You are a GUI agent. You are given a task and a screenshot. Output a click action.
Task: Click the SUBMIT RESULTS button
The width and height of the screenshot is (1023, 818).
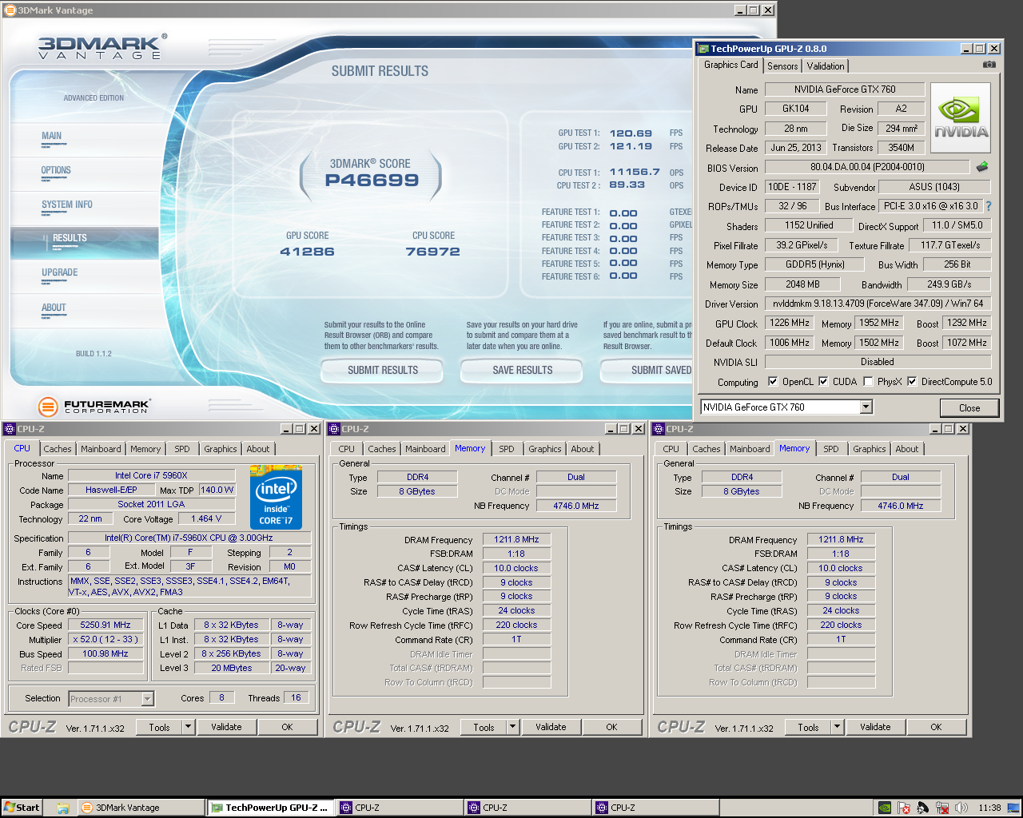[x=383, y=371]
